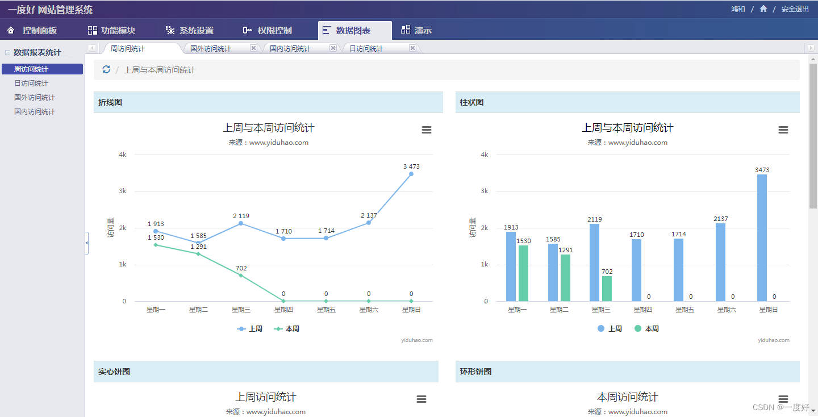Screen dimensions: 818x417
Task: Open the 功能模块 menu
Action: 112,31
